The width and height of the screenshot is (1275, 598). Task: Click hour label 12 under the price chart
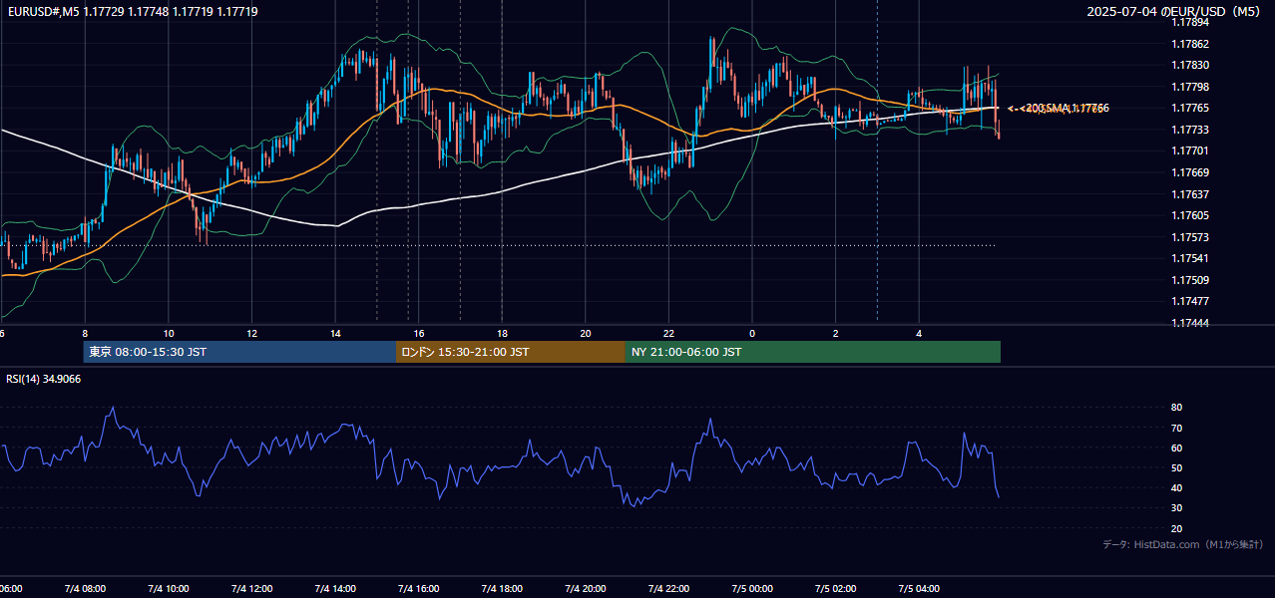(252, 334)
